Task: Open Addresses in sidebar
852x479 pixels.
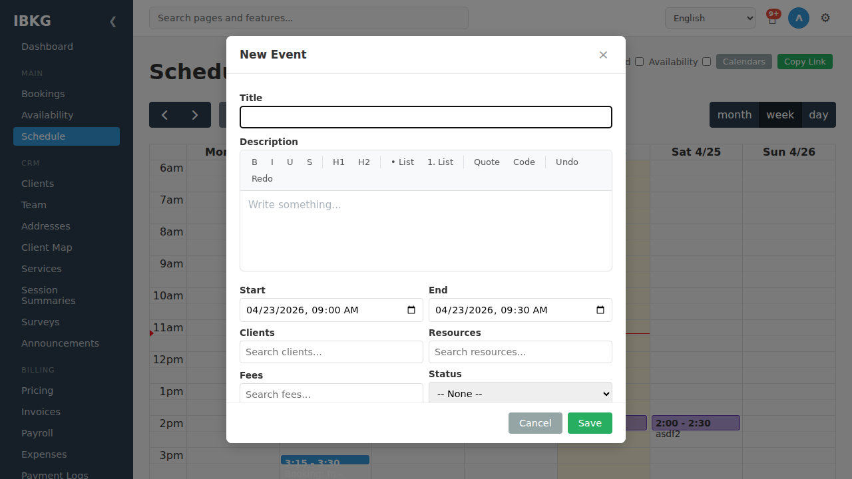Action: [x=67, y=226]
